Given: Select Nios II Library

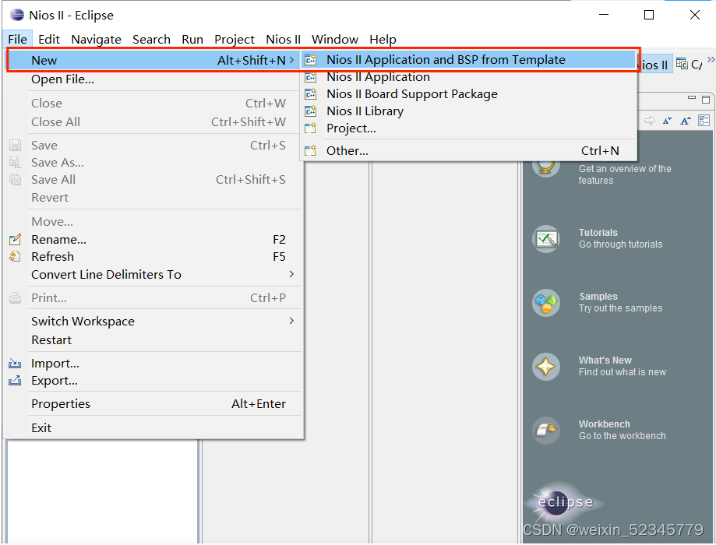Looking at the screenshot, I should click(468, 111).
